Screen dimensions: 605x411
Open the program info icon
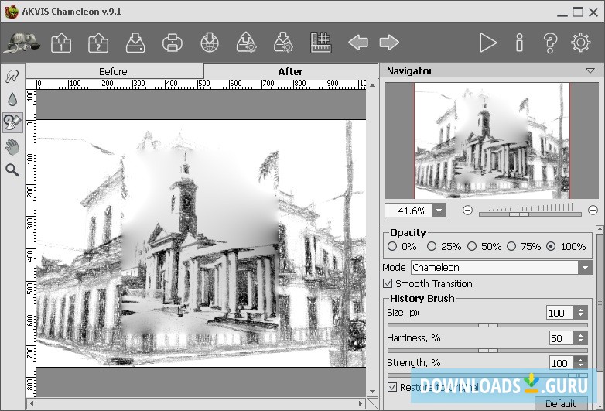(x=519, y=43)
